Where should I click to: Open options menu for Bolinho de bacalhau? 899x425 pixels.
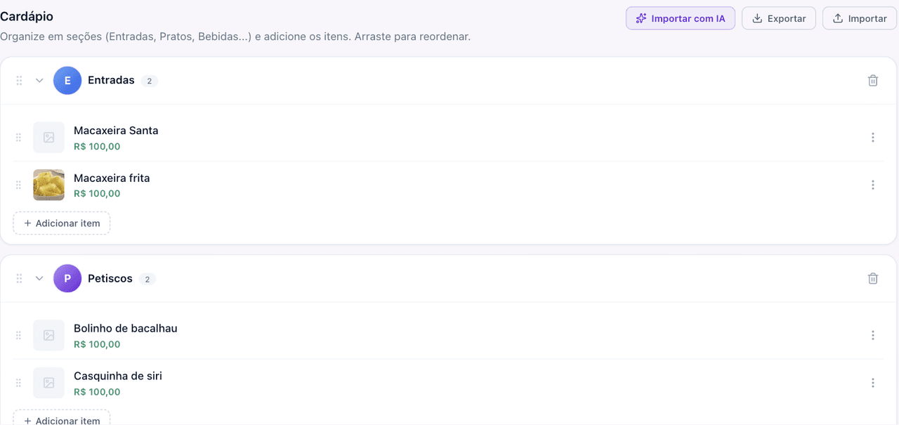pos(873,336)
